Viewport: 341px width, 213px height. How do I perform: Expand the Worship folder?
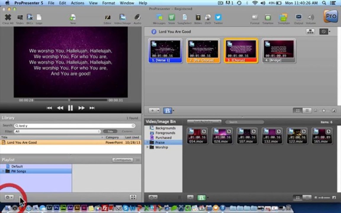click(x=147, y=147)
